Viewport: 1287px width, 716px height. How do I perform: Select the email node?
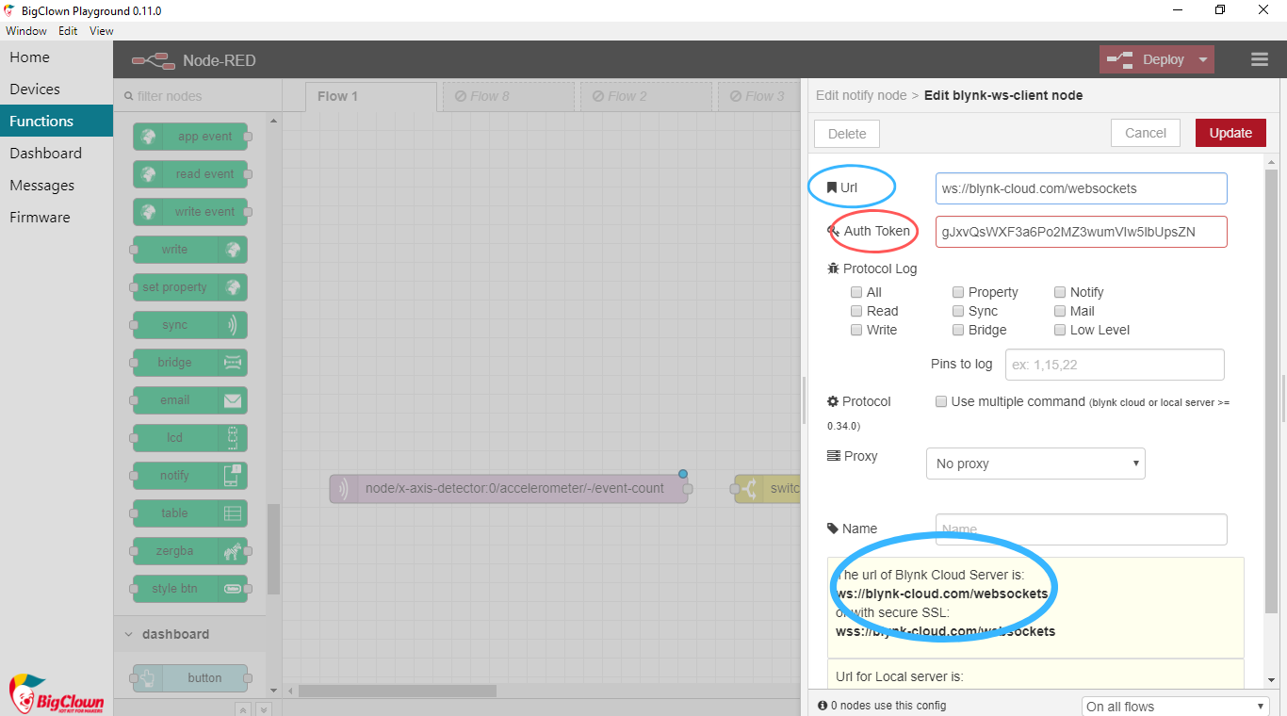click(190, 400)
